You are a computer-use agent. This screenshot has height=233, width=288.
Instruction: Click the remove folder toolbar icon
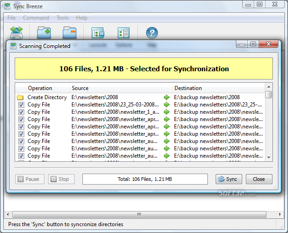point(70,32)
